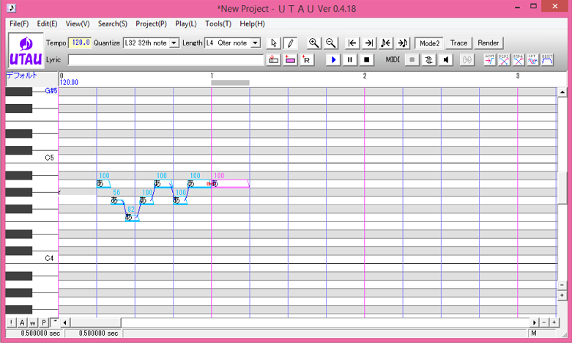Open the View(V) menu

78,23
